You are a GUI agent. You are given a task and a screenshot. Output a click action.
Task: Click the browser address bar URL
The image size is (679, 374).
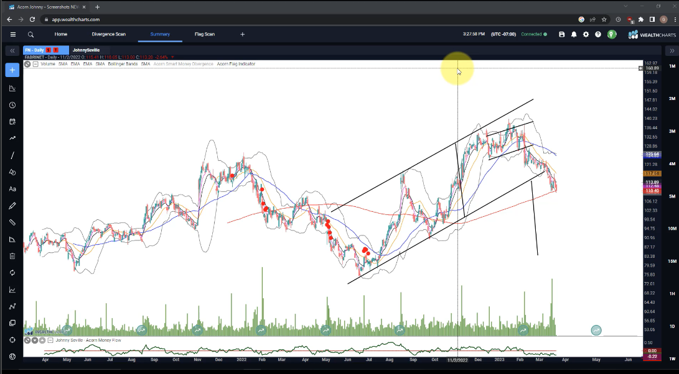coord(76,19)
